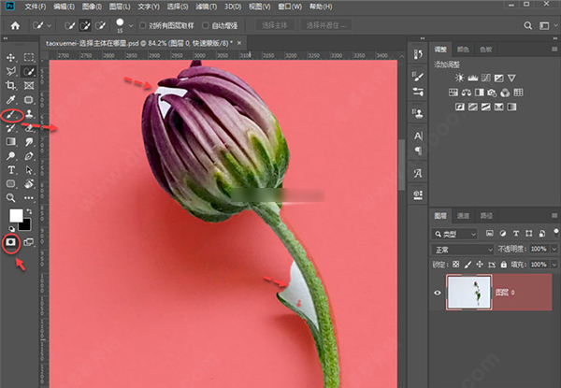
Task: Toggle the layer filter on/off switch
Action: click(555, 233)
